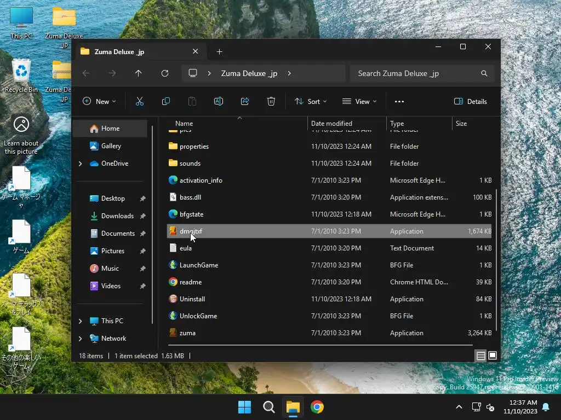Click the PC icon in address bar

(193, 73)
